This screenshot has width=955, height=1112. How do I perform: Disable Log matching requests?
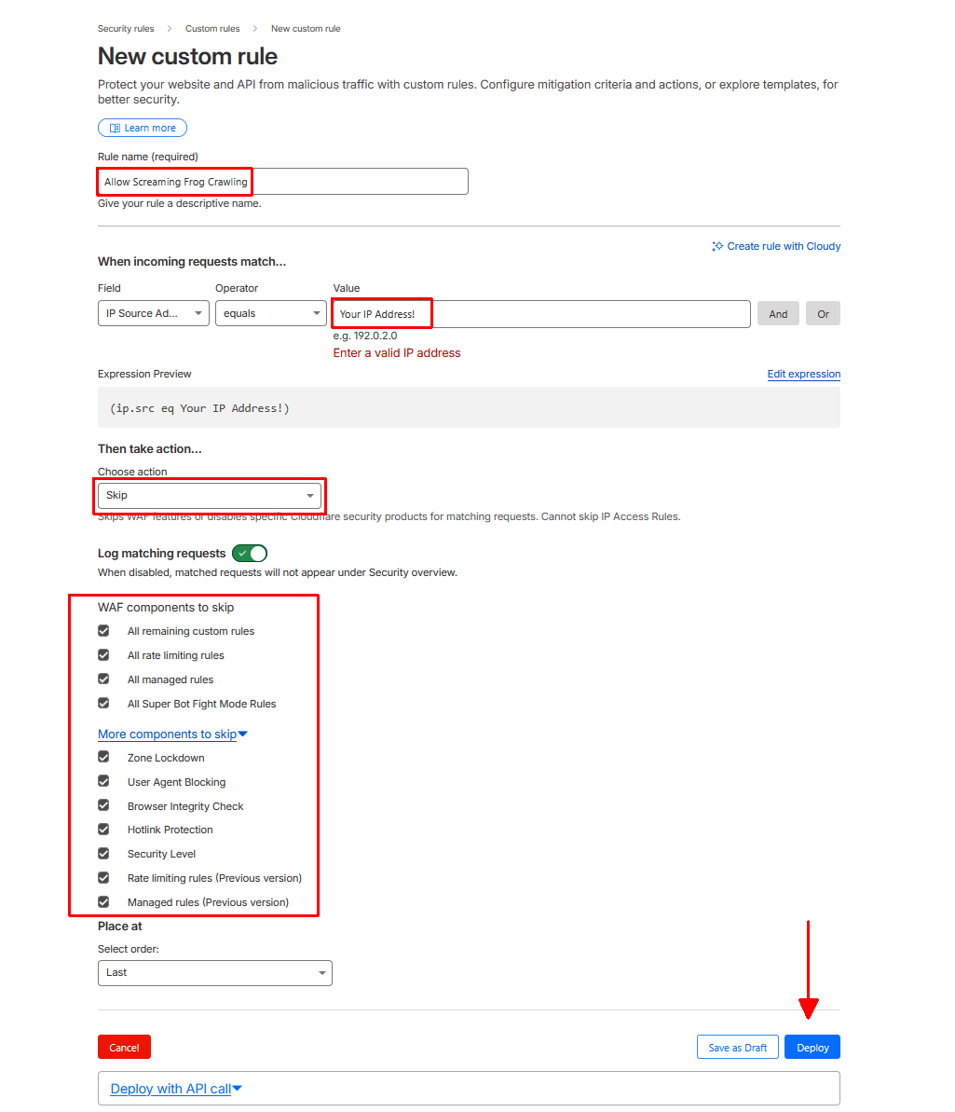[249, 553]
